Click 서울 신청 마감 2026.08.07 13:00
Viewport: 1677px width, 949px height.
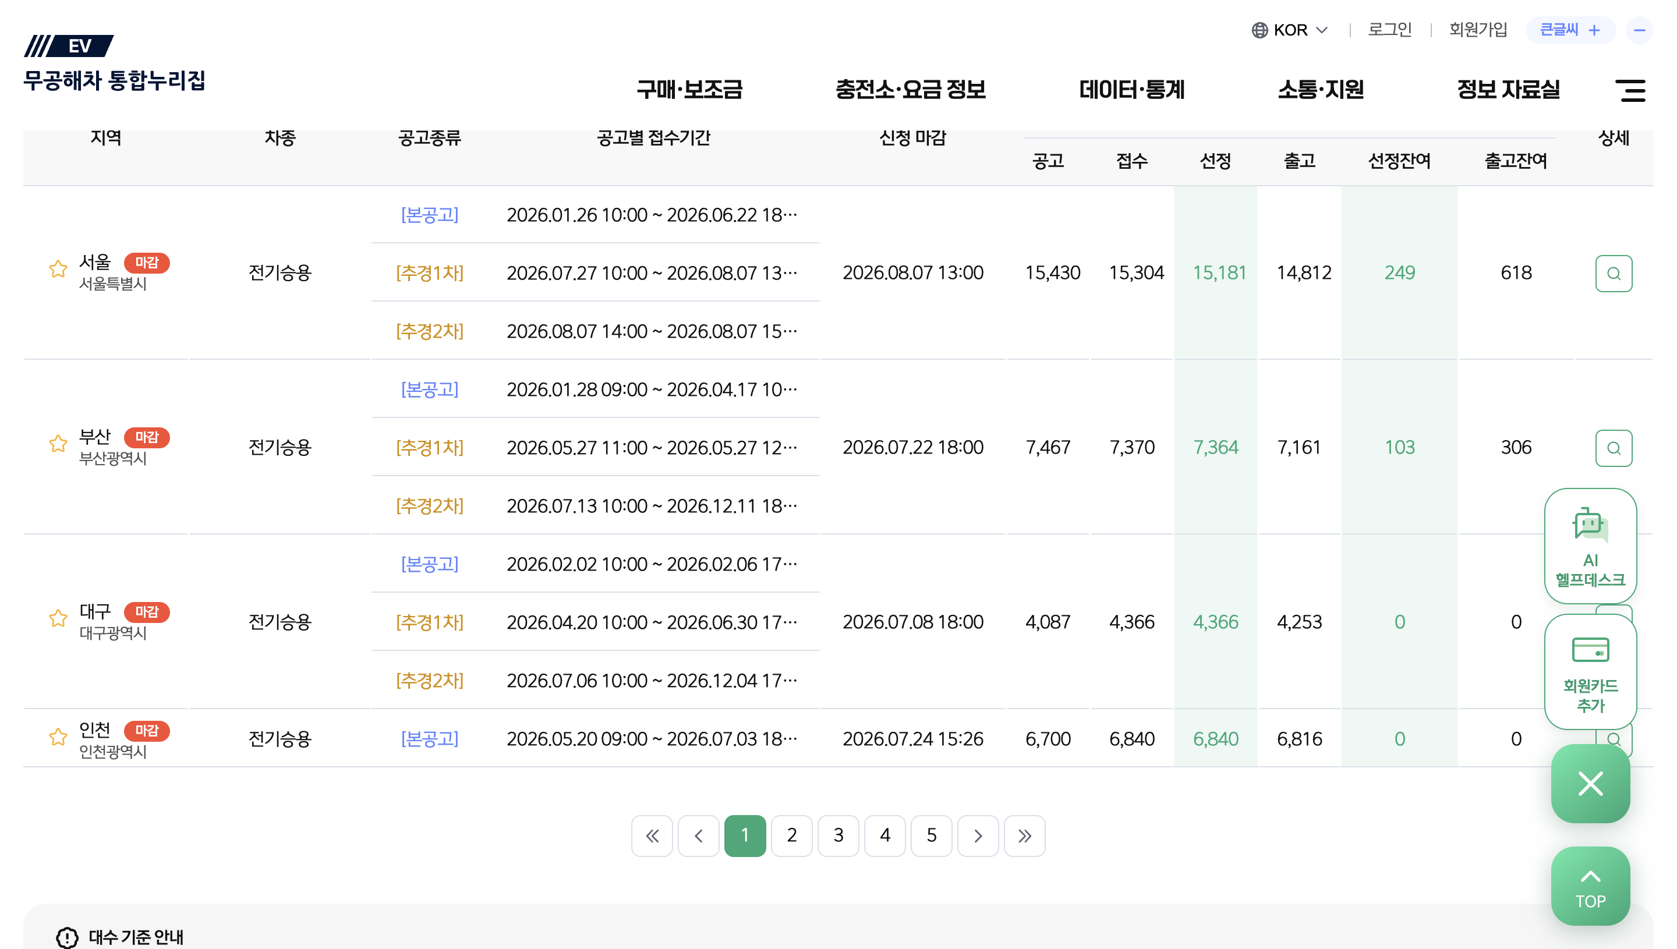coord(912,273)
